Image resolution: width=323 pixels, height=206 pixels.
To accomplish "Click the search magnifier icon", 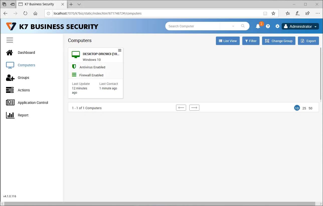I will tap(243, 26).
